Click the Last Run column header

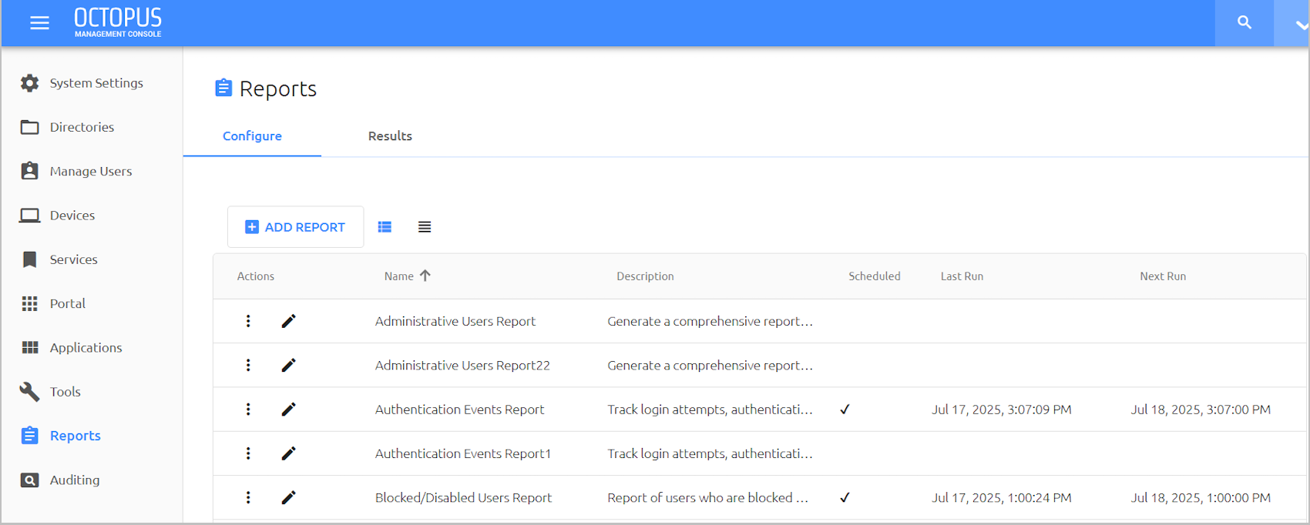962,276
